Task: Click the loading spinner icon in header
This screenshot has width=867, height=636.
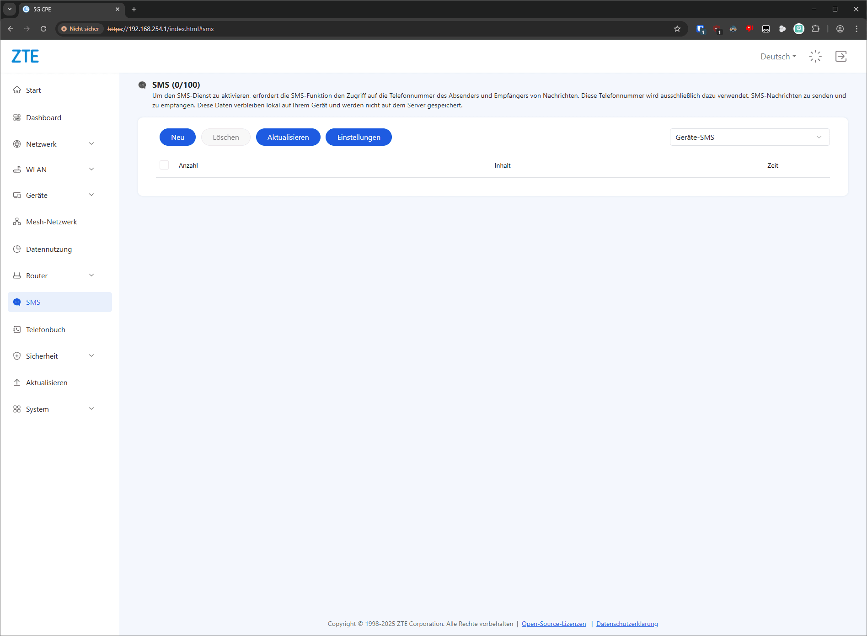Action: 815,56
